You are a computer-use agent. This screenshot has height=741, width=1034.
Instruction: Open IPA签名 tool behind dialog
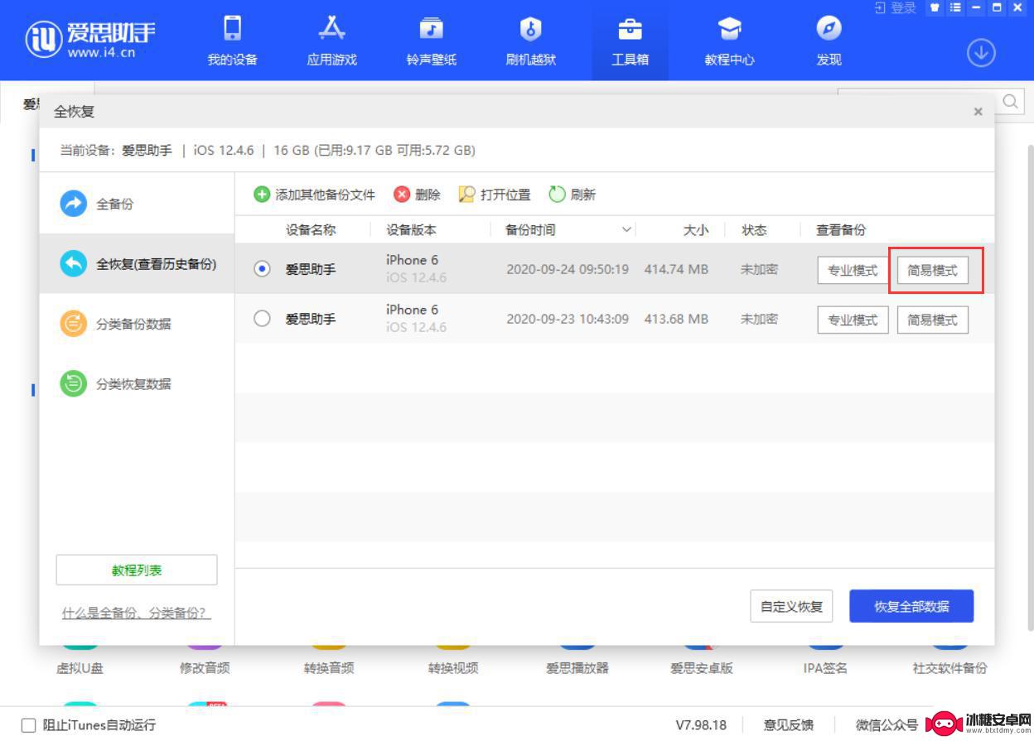825,668
